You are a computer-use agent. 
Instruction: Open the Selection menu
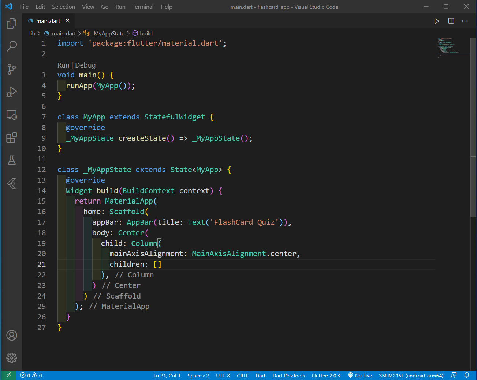coord(63,7)
